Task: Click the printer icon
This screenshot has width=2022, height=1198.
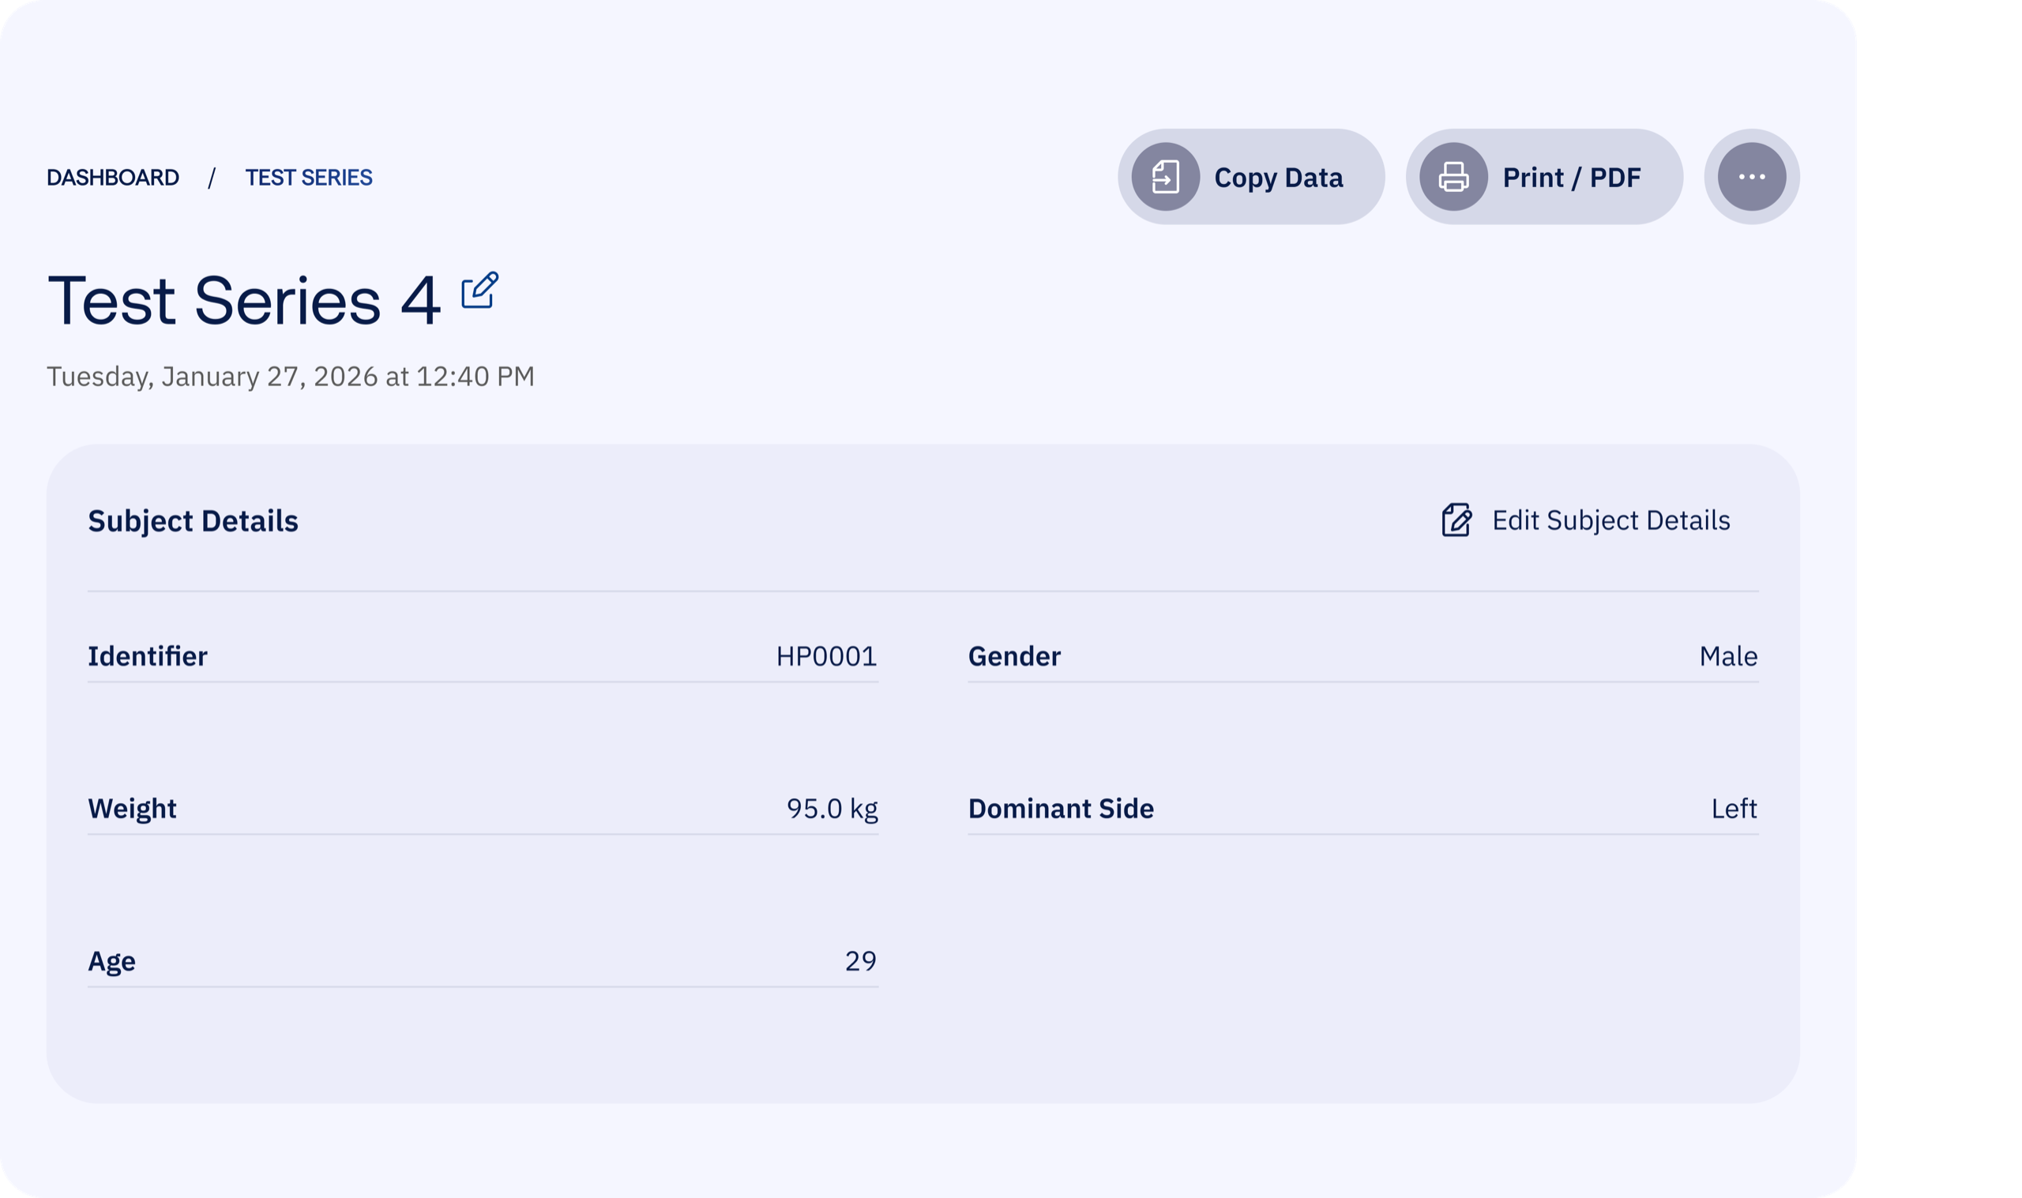Action: click(1454, 177)
